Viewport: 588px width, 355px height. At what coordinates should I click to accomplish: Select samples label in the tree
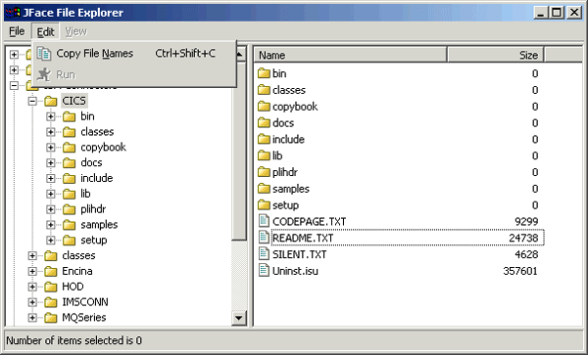pos(99,225)
